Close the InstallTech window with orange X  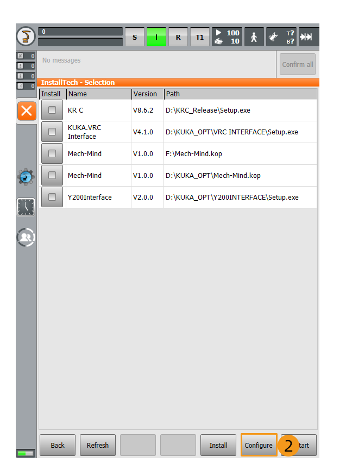[27, 110]
